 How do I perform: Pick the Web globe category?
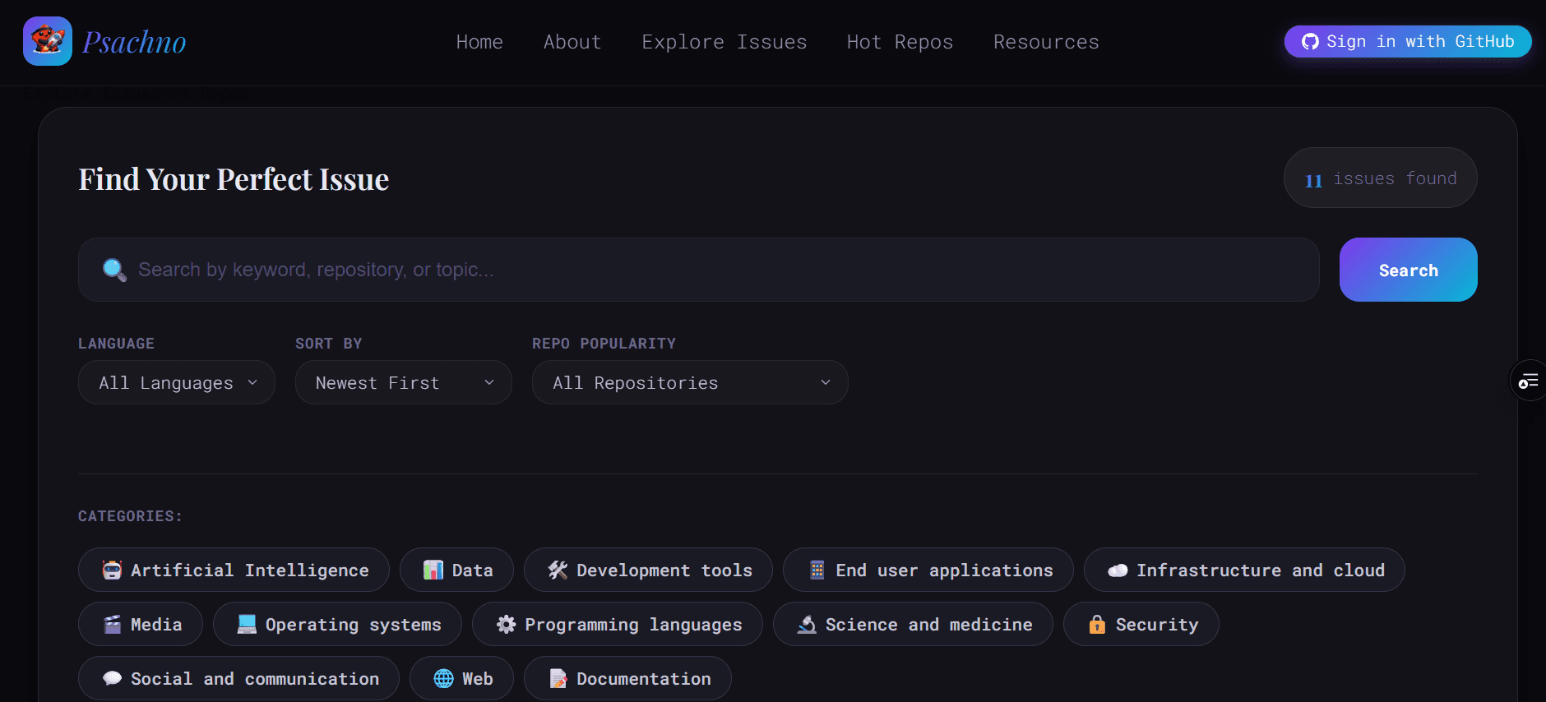461,678
